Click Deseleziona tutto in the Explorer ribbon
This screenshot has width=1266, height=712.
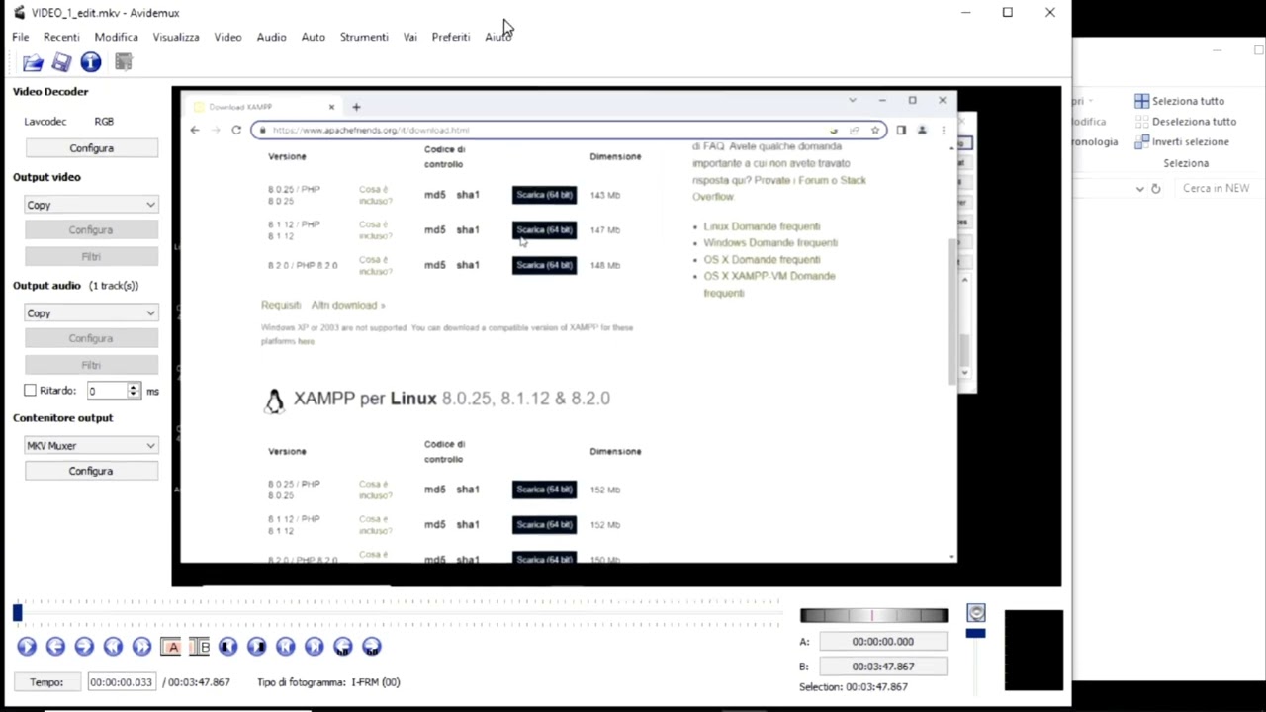coord(1185,121)
